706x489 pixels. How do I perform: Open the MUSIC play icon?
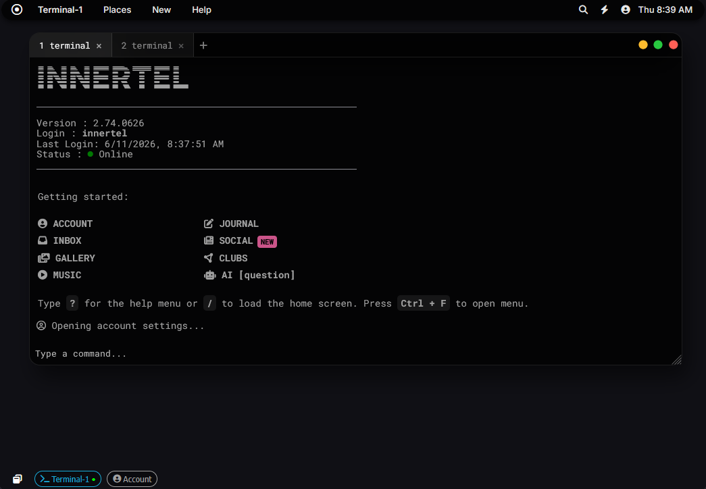[43, 275]
